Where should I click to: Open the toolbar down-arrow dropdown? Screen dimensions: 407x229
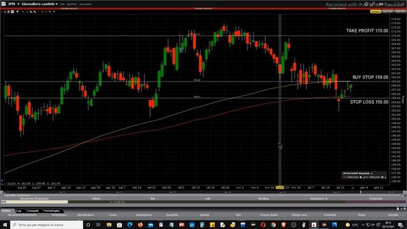(17, 11)
